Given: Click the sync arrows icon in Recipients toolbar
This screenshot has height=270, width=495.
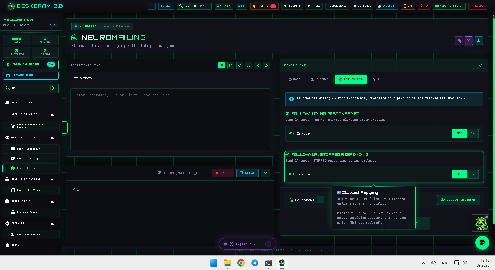Looking at the screenshot, I should [x=240, y=65].
